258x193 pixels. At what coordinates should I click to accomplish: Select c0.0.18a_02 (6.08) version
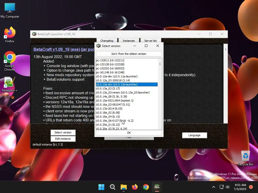coord(127,113)
